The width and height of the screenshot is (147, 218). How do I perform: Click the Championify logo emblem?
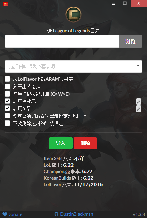73,15
